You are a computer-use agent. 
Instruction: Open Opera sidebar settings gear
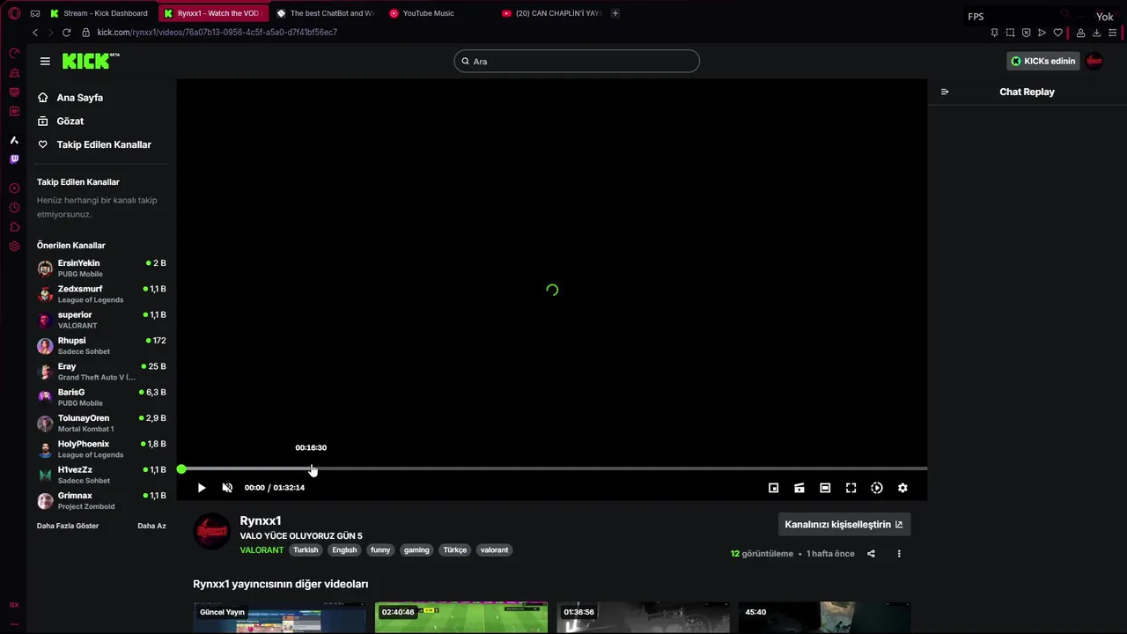pos(14,247)
